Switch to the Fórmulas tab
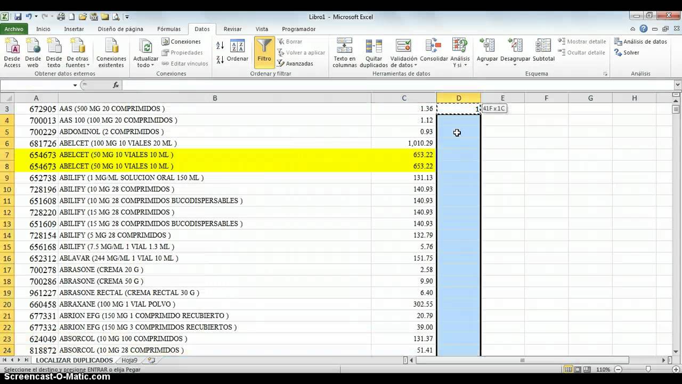This screenshot has width=682, height=384. pyautogui.click(x=169, y=29)
